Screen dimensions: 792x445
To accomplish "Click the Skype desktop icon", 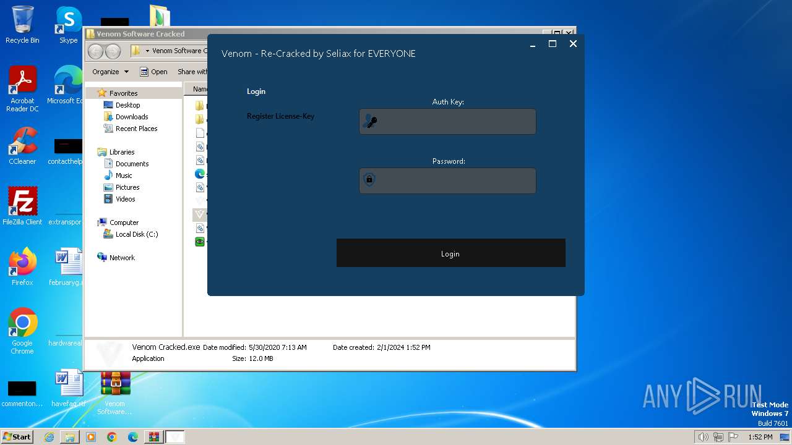I will [x=68, y=25].
